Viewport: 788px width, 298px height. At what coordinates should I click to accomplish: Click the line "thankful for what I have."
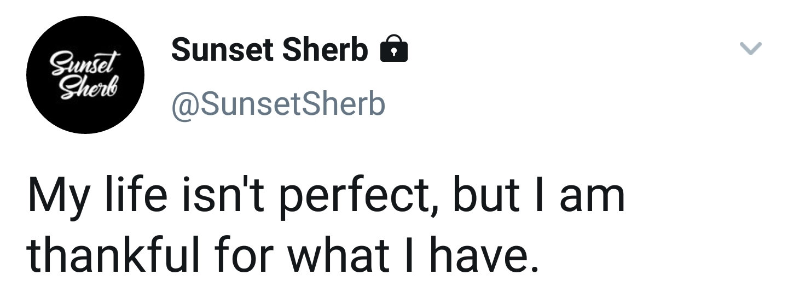(279, 254)
